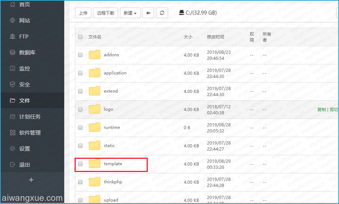This screenshot has width=339, height=204.
Task: Click the 文件 folder icon in sidebar
Action: (x=13, y=100)
